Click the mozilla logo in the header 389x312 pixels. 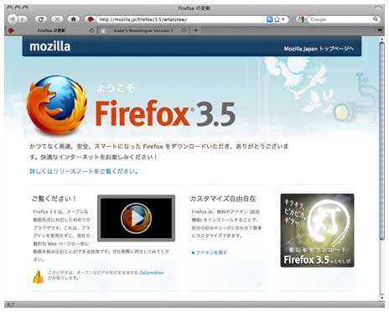click(50, 46)
